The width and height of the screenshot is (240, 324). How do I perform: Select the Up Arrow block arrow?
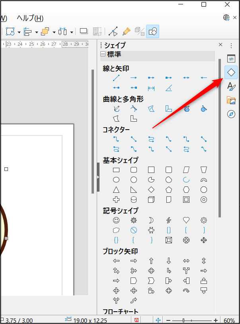(151, 261)
